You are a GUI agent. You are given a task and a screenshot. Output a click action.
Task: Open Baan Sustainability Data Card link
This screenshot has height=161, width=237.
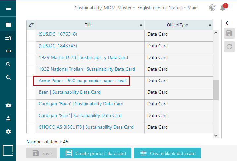click(x=70, y=92)
